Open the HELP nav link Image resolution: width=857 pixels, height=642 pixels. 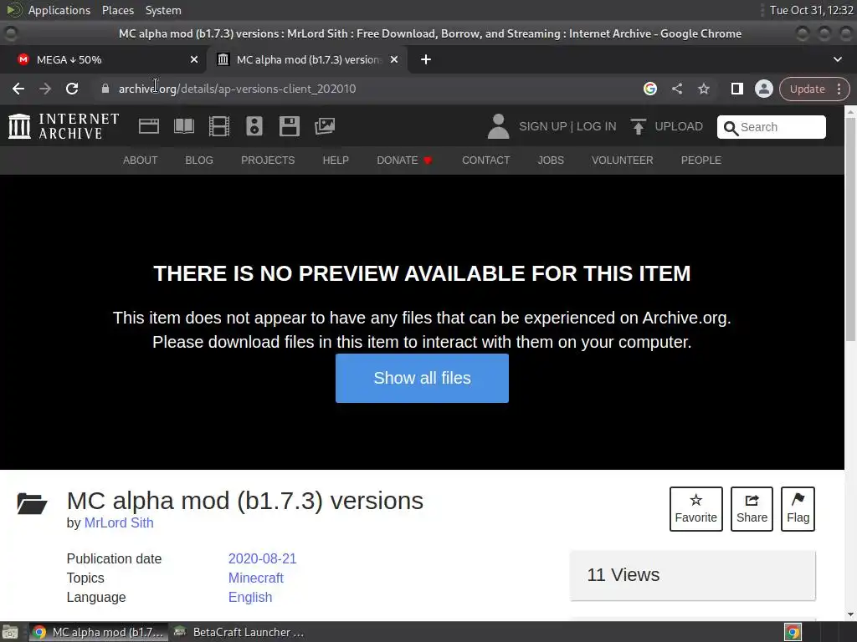click(336, 160)
